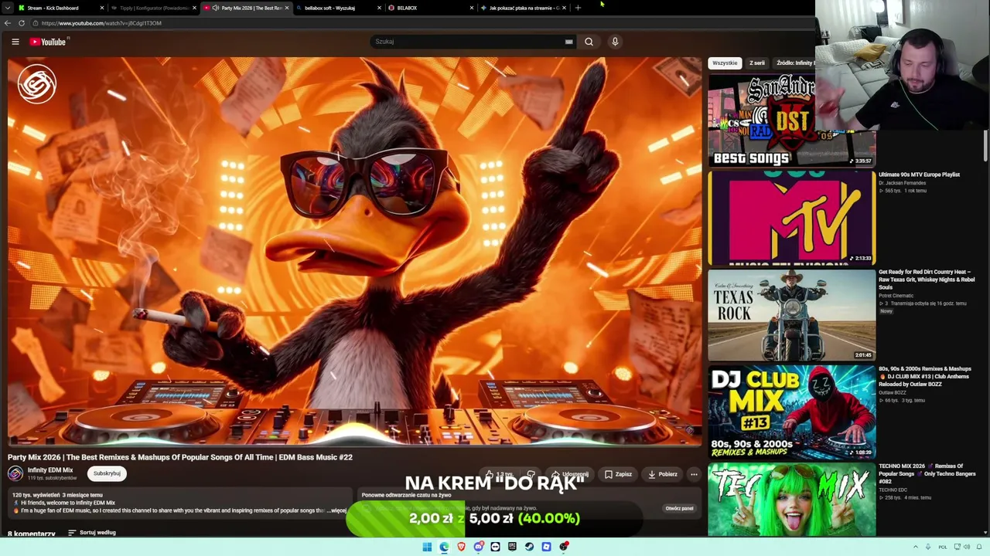Select the Party Mix 2026 browser tab
990x556 pixels.
click(246, 8)
